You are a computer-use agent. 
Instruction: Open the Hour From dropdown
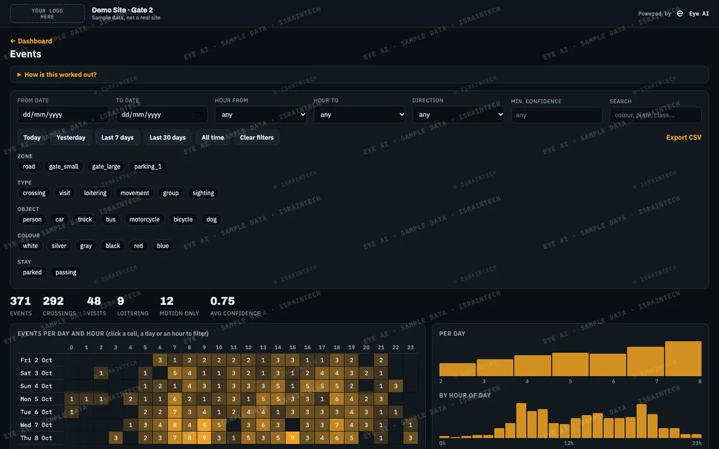pyautogui.click(x=261, y=114)
